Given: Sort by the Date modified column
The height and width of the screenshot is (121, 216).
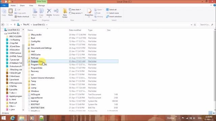Looking at the screenshot, I should (75, 30).
